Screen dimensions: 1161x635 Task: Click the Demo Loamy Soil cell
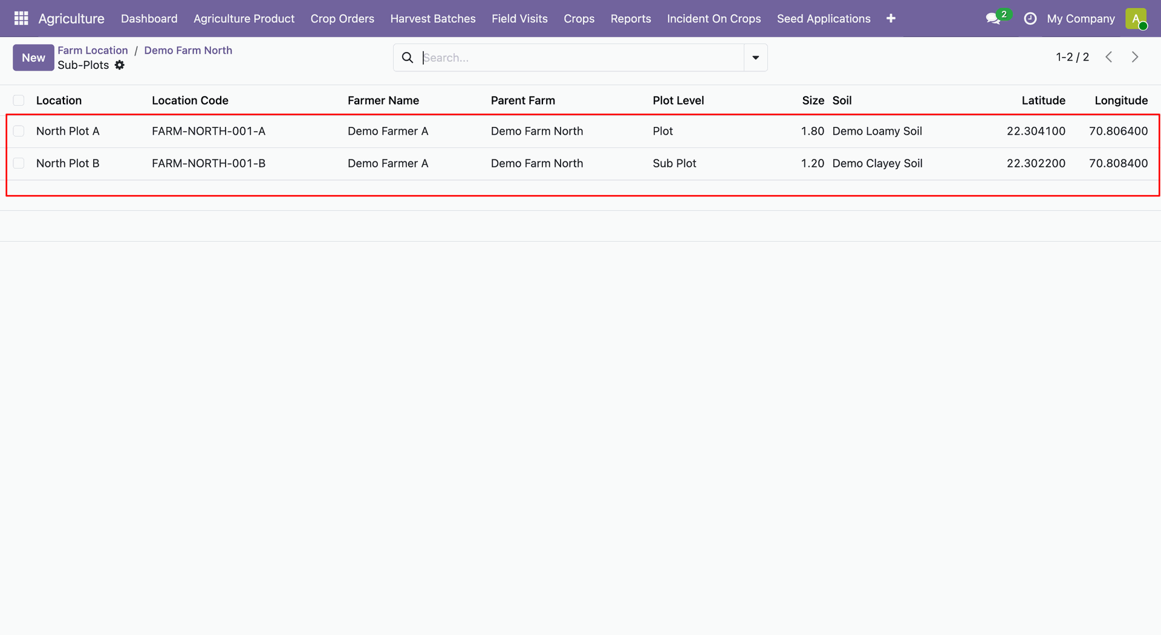point(877,131)
